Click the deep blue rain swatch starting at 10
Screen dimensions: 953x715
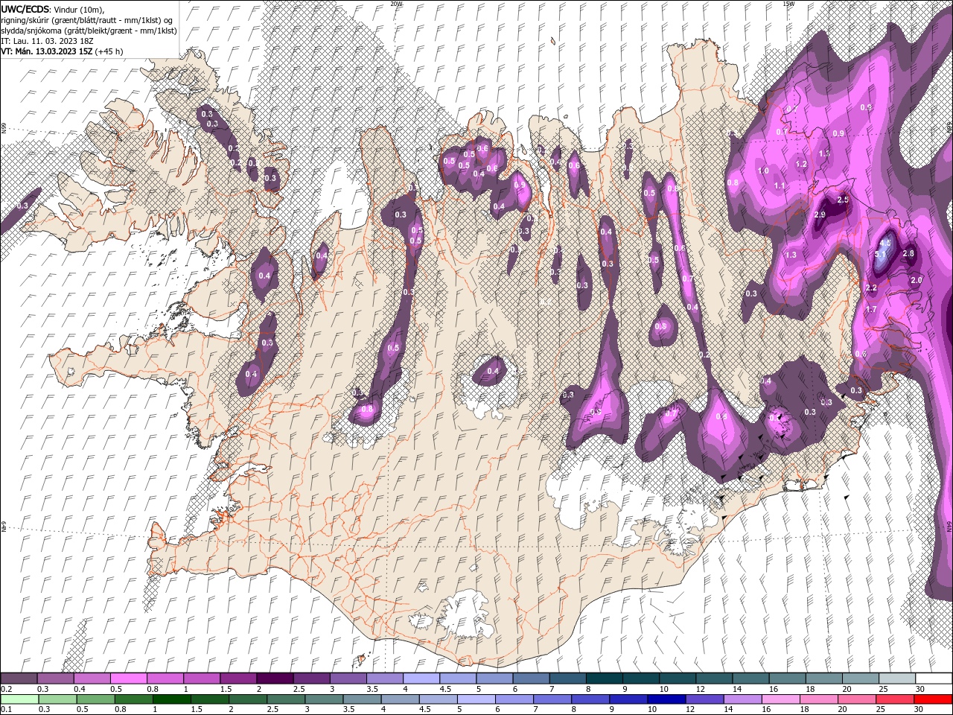666,699
